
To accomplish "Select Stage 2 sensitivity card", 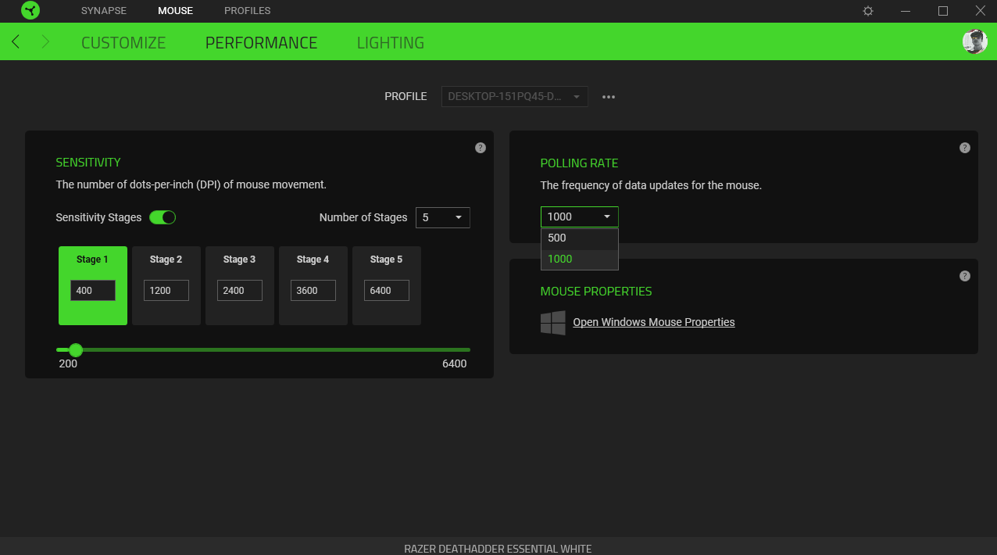I will 166,285.
